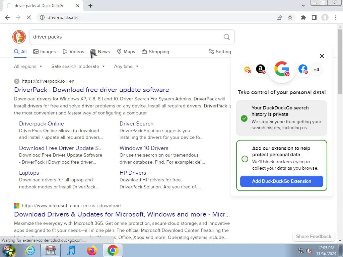
Task: Open the network tray icon
Action: [x=301, y=251]
